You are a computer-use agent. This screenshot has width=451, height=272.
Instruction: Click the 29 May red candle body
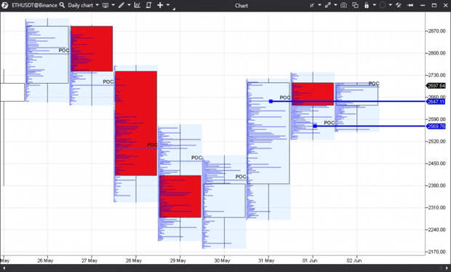180,196
